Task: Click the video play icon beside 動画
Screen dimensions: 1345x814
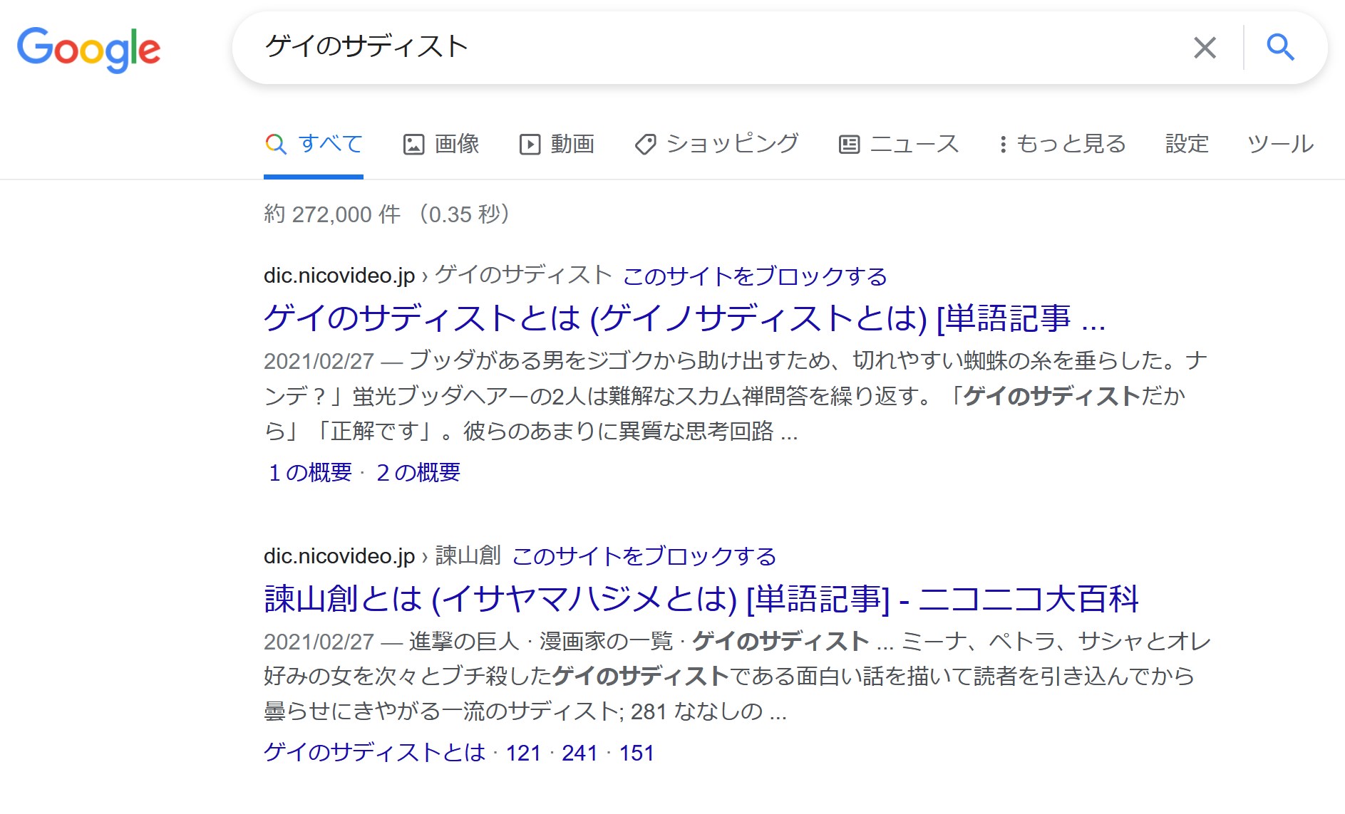Action: (x=530, y=145)
